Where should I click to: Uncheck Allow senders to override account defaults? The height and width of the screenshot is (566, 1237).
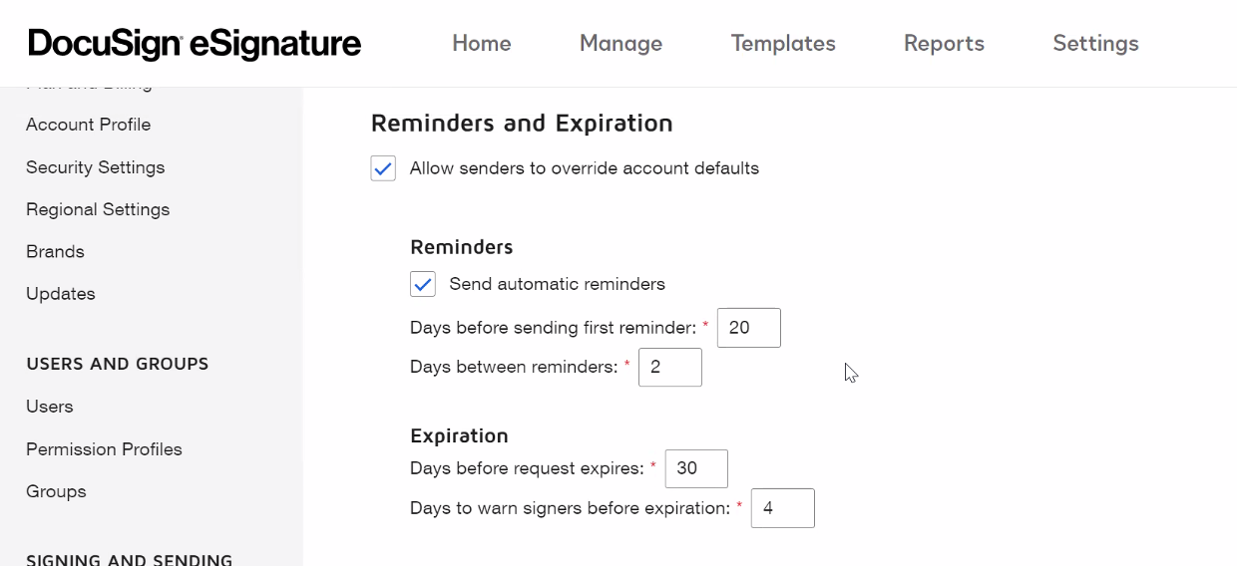[383, 168]
